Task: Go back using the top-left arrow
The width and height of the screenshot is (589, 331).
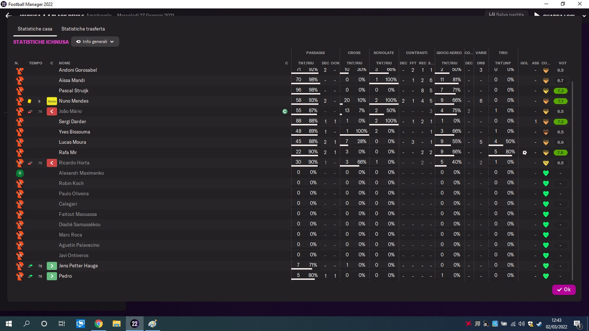Action: click(x=8, y=16)
